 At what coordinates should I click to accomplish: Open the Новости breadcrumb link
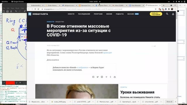pyautogui.click(x=50, y=22)
